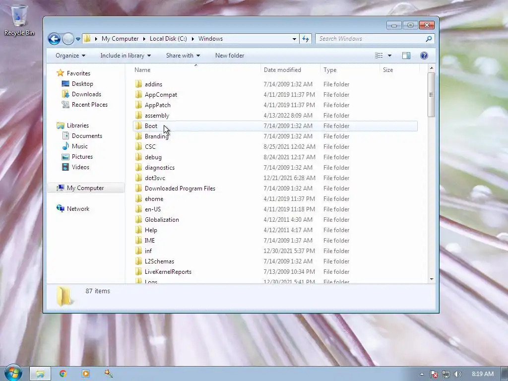Sort by the Type column header

(350, 70)
